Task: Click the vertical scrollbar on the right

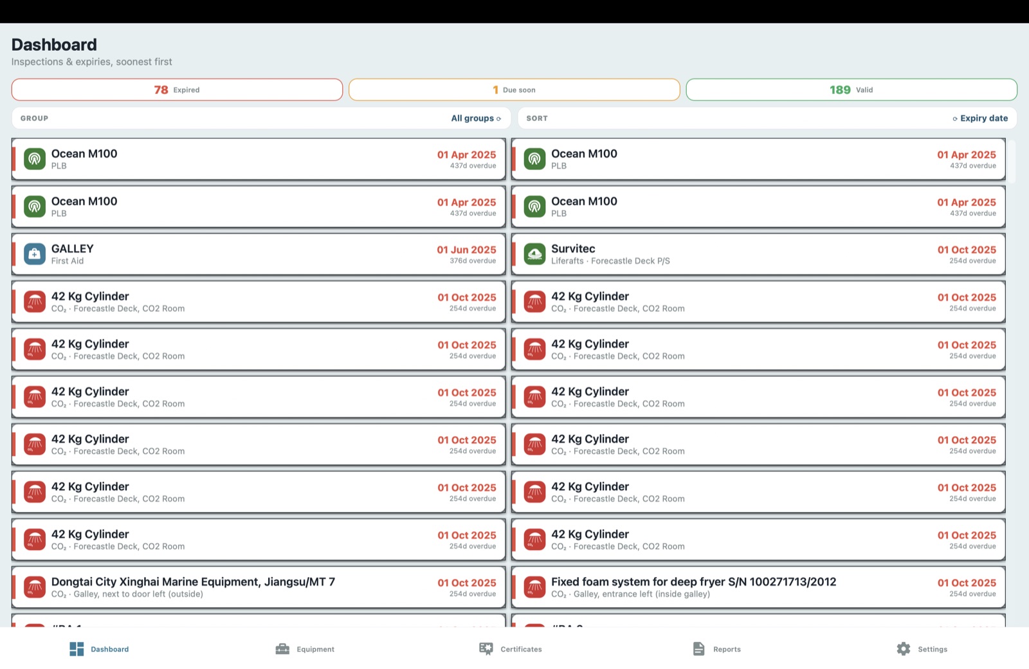Action: coord(1012,162)
